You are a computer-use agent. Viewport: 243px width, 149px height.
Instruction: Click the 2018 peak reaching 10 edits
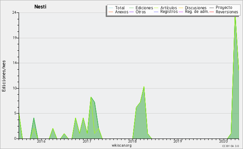tap(144, 87)
